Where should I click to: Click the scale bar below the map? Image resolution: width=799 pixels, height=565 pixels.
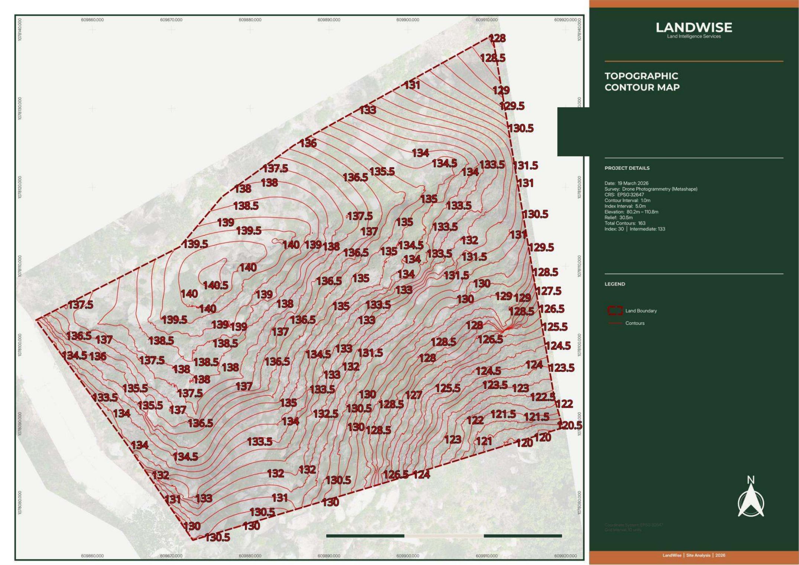point(444,536)
